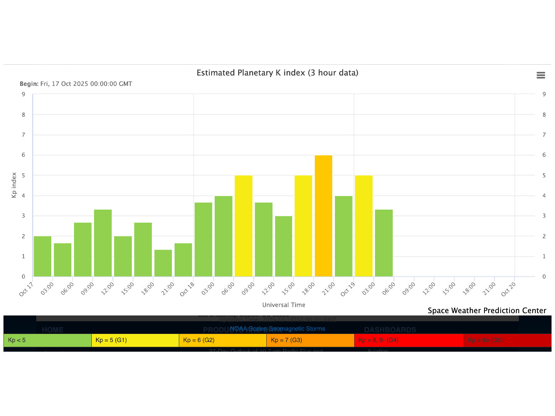Screen dimensions: 555x416
Task: Click the last green bar at Oct 19 03:00
Action: [383, 243]
